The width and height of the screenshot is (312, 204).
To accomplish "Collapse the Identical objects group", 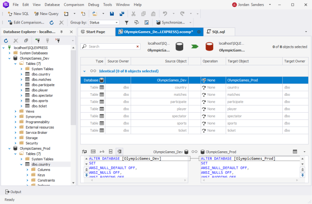I will point(84,71).
